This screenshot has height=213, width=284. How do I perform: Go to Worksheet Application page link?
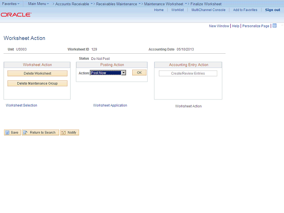[110, 105]
